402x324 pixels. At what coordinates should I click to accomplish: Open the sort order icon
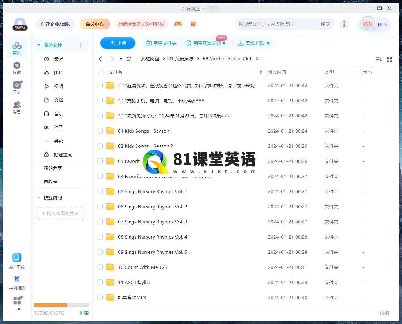click(x=379, y=59)
